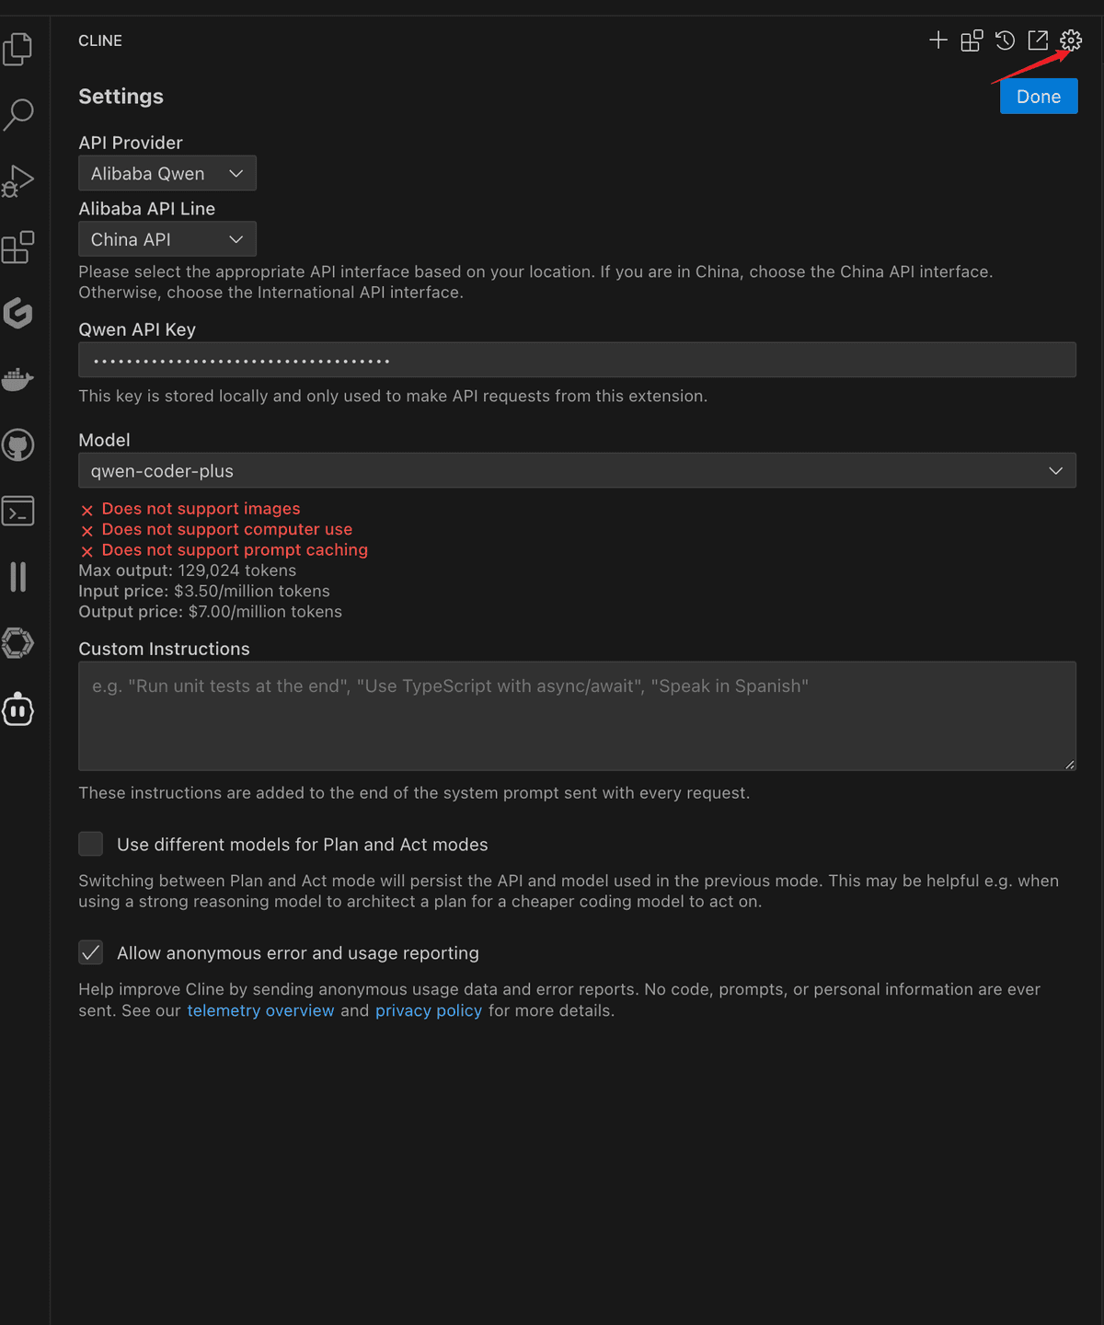Screen dimensions: 1104x1325
Task: Open the Search magnifier in the activity bar
Action: click(17, 115)
